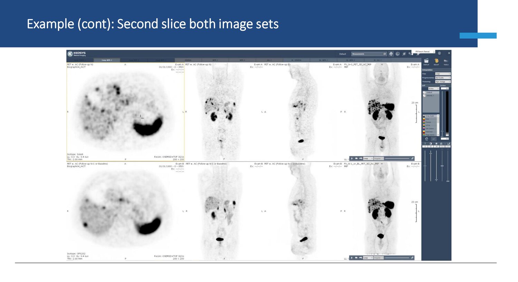Select the GE Colors color map
The width and height of the screenshot is (518, 282).
click(x=430, y=128)
